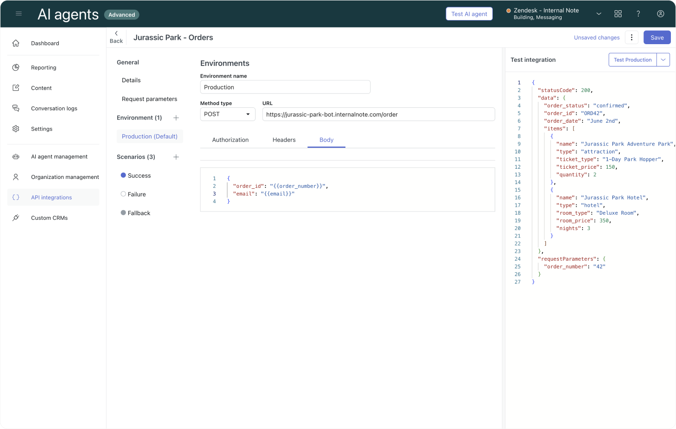Click the Environment name input field
This screenshot has width=676, height=429.
pos(285,87)
